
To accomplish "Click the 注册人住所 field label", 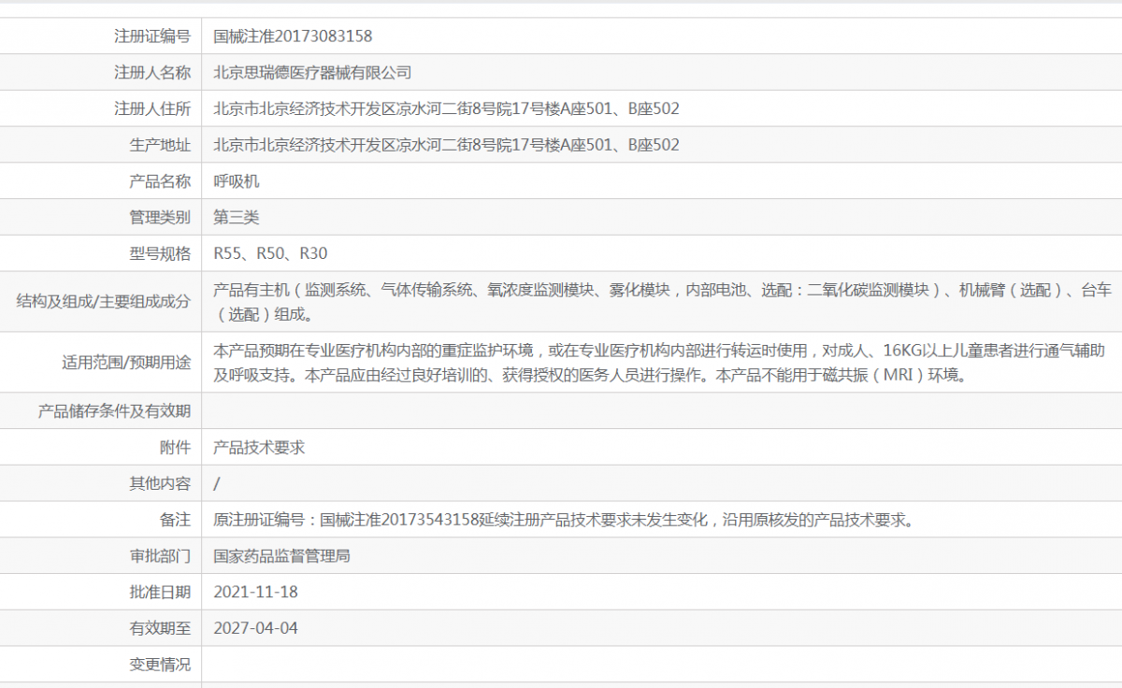I will [152, 109].
